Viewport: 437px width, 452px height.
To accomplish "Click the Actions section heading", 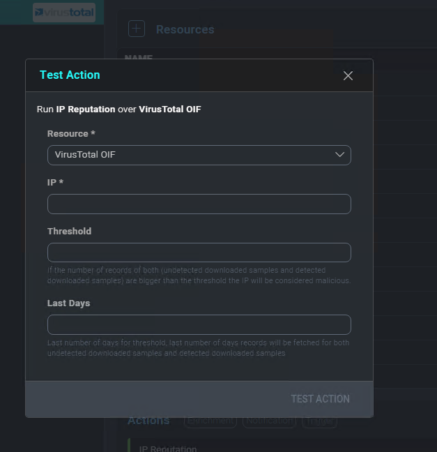I will click(x=148, y=421).
